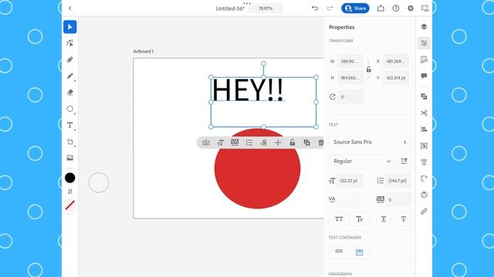The image size is (494, 277).
Task: Select the Ellipse shape tool
Action: [x=70, y=108]
